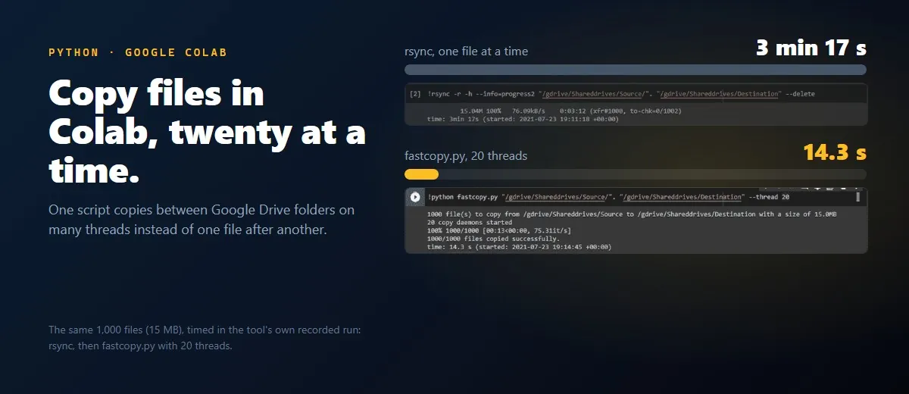The image size is (909, 394).
Task: Click the full-length rsync progress bar
Action: (636, 70)
